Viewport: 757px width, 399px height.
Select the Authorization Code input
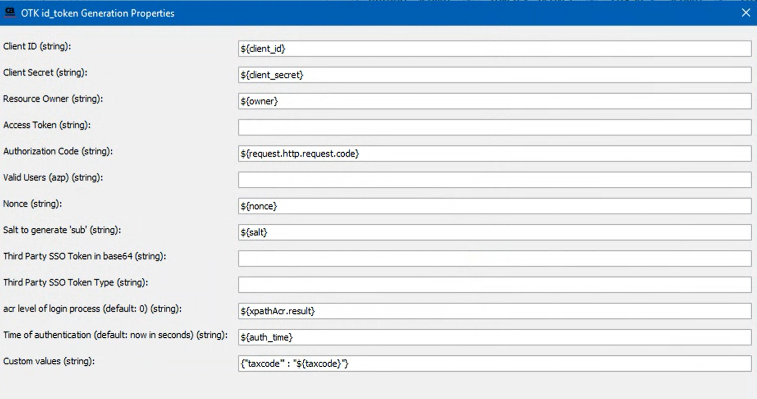pyautogui.click(x=494, y=153)
